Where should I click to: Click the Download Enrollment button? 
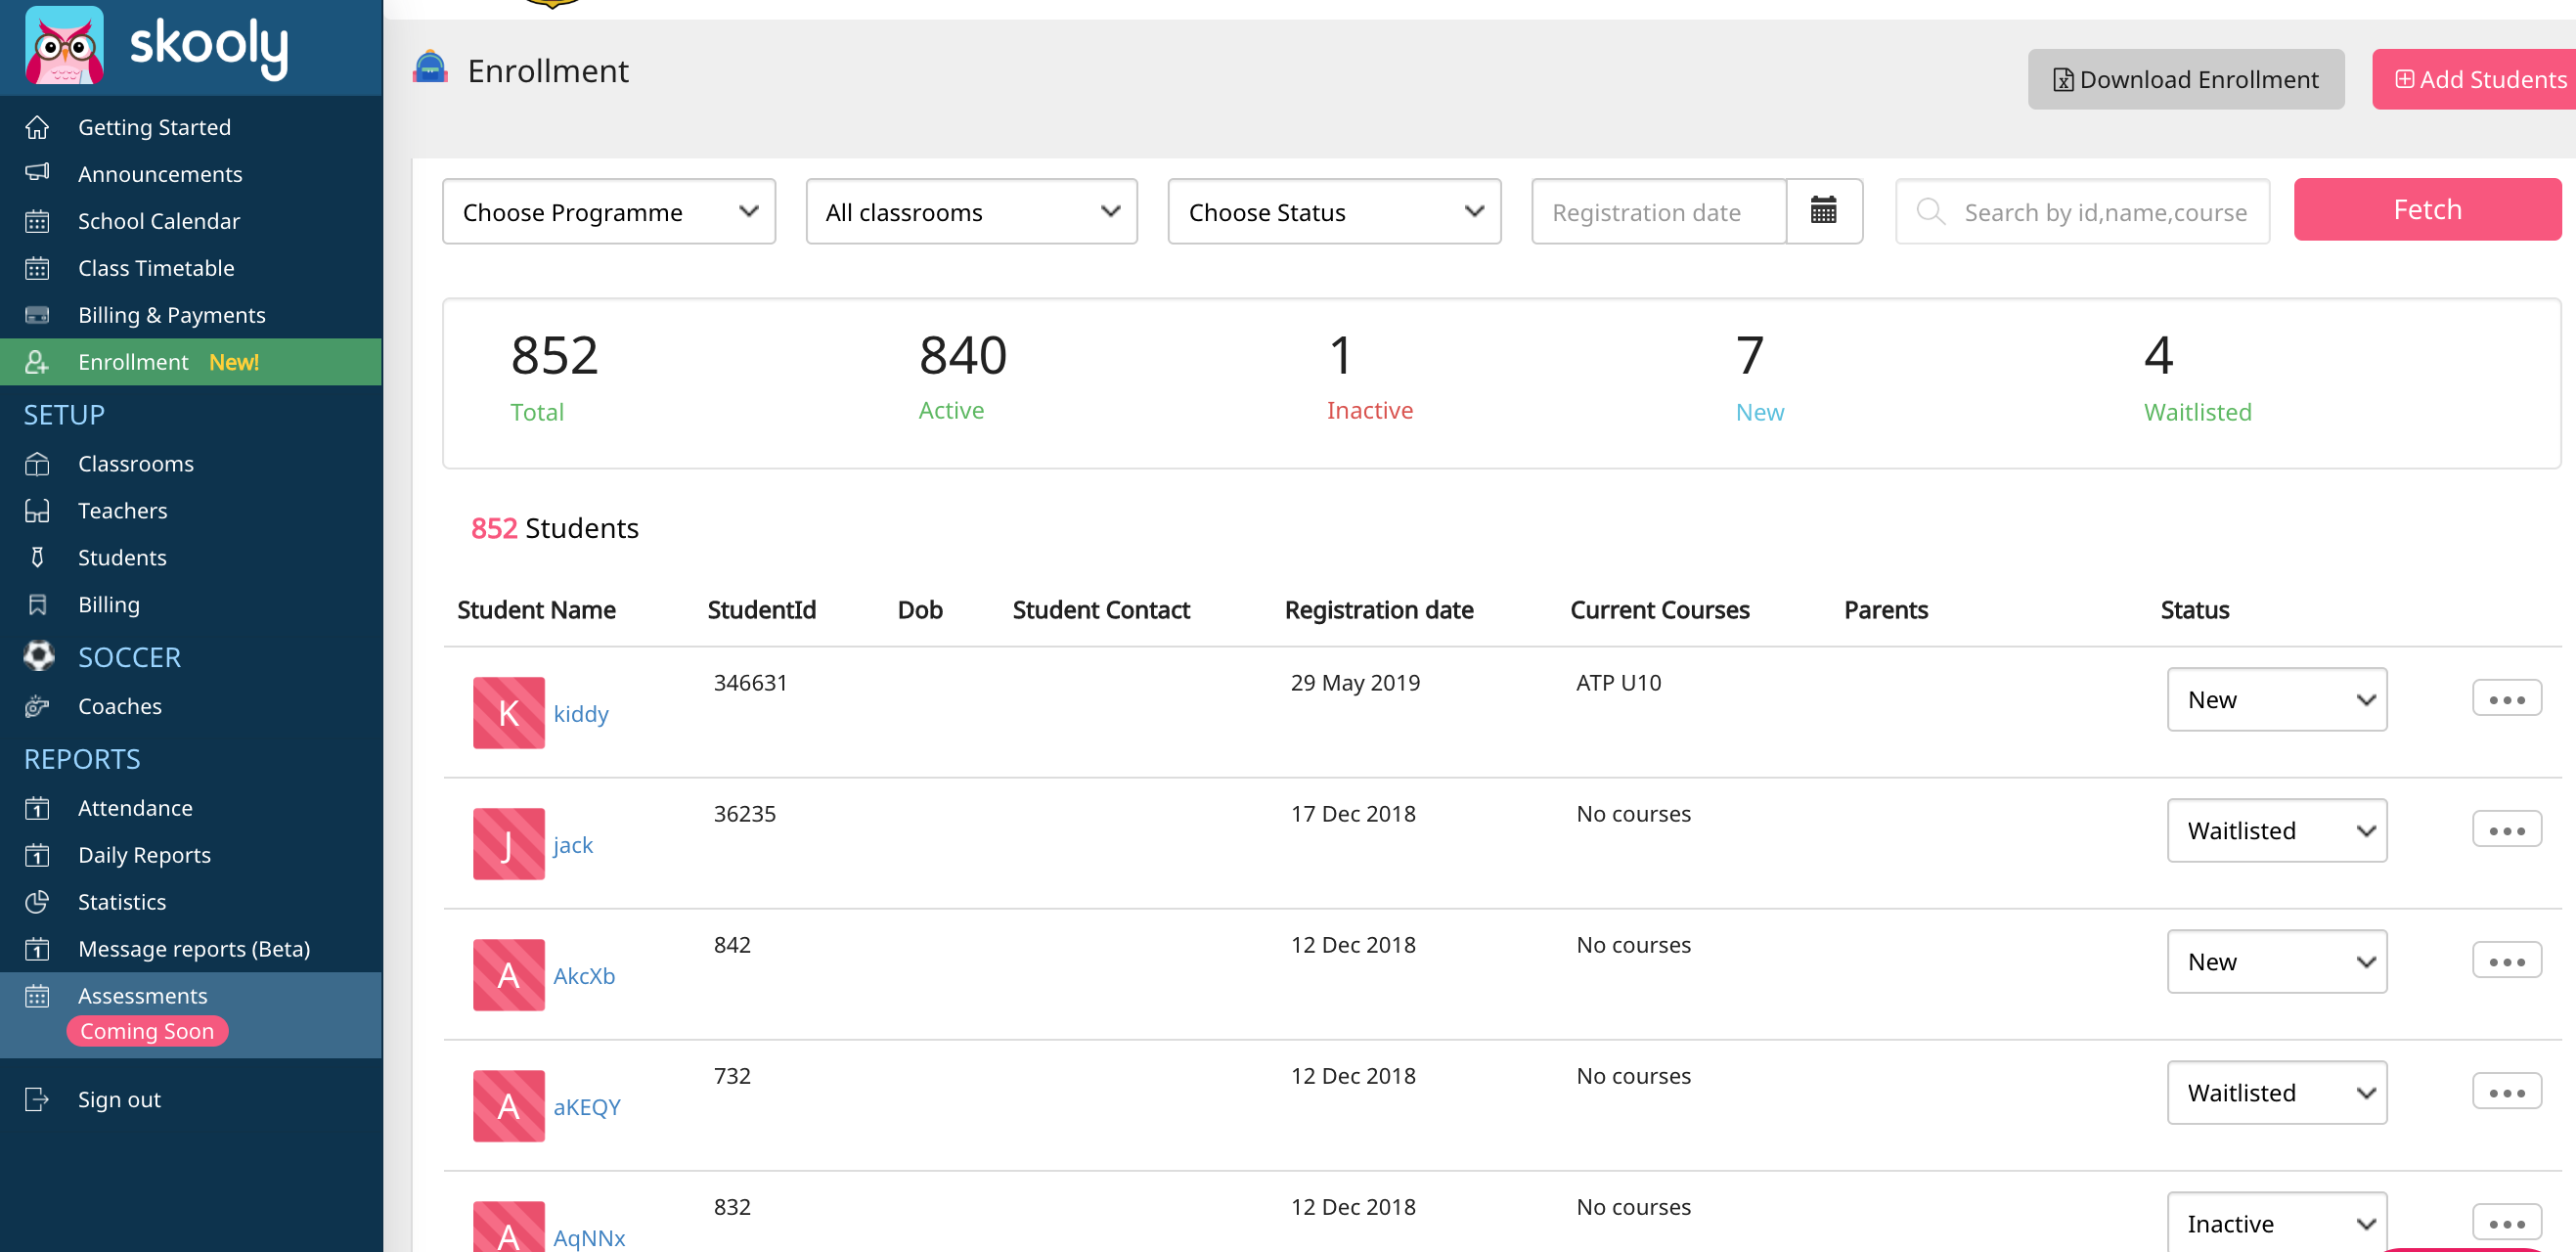(2186, 79)
